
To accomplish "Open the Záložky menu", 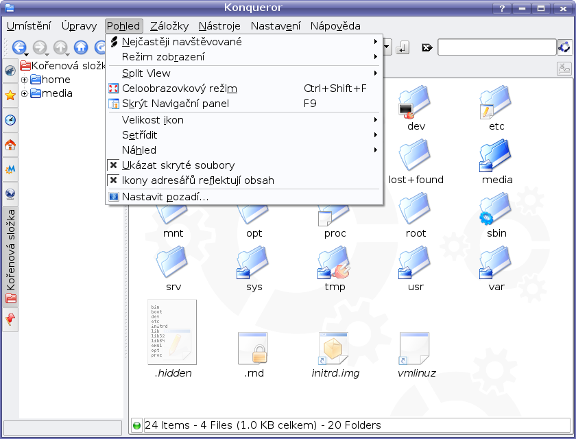I will [x=169, y=26].
